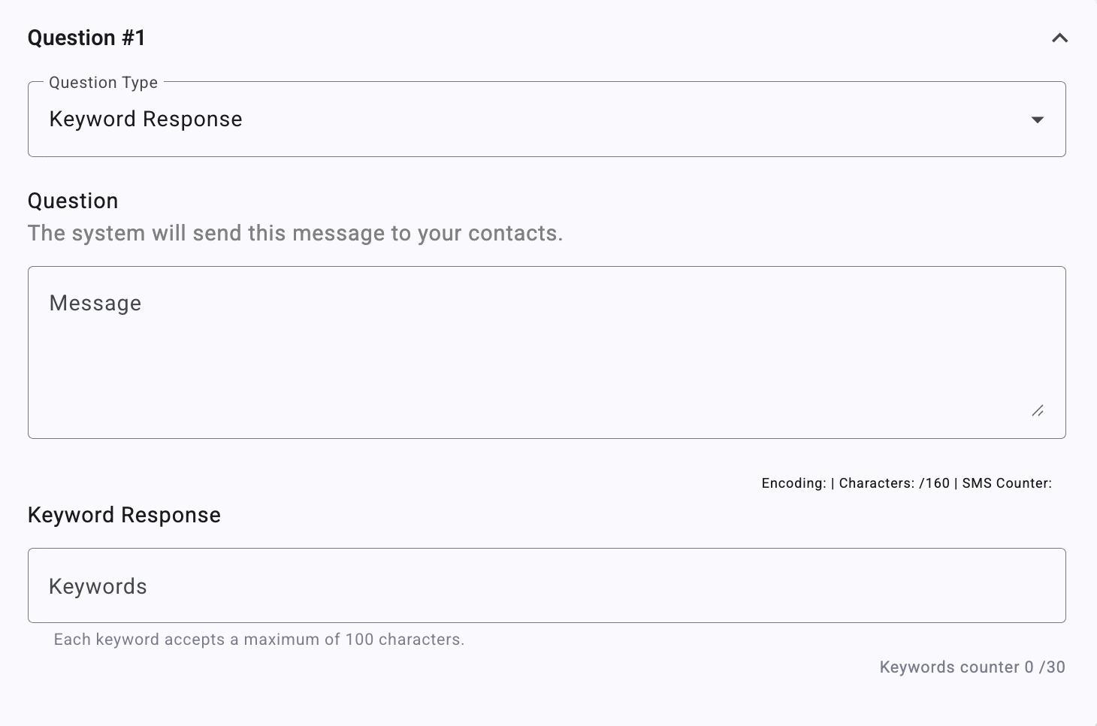Click the maximum 100 characters helper text
Viewport: 1097px width, 726px height.
[259, 640]
